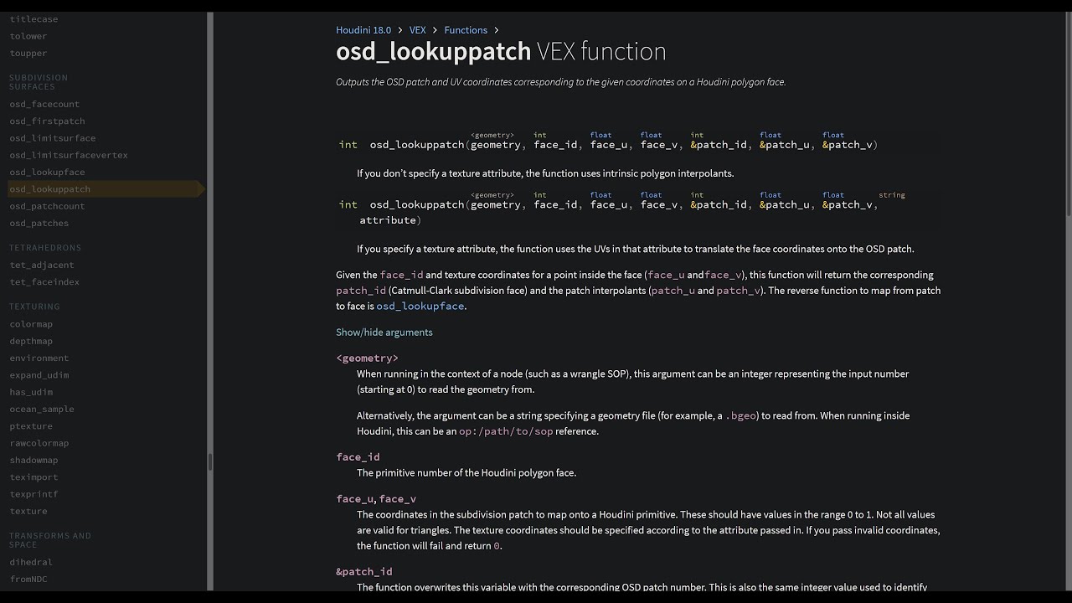
Task: Click the op:/path/to/sop code text
Action: coord(506,431)
